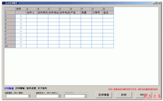This screenshot has height=101, width=163.
Task: Minimize the 丘丘打印助手 window
Action: pyautogui.click(x=154, y=3)
